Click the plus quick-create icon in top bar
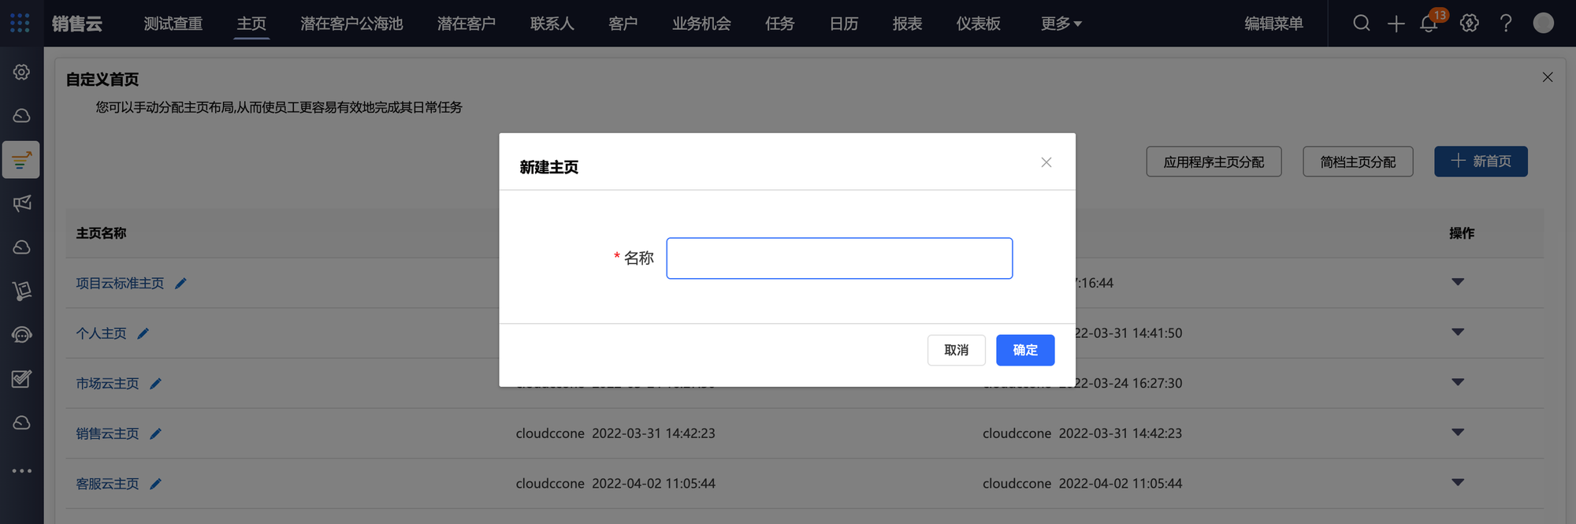The width and height of the screenshot is (1576, 524). (1396, 24)
